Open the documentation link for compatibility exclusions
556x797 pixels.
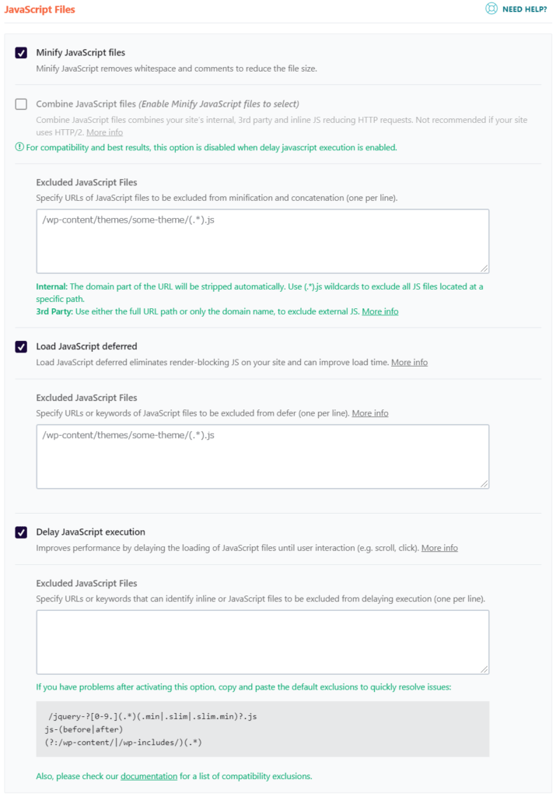coord(149,776)
